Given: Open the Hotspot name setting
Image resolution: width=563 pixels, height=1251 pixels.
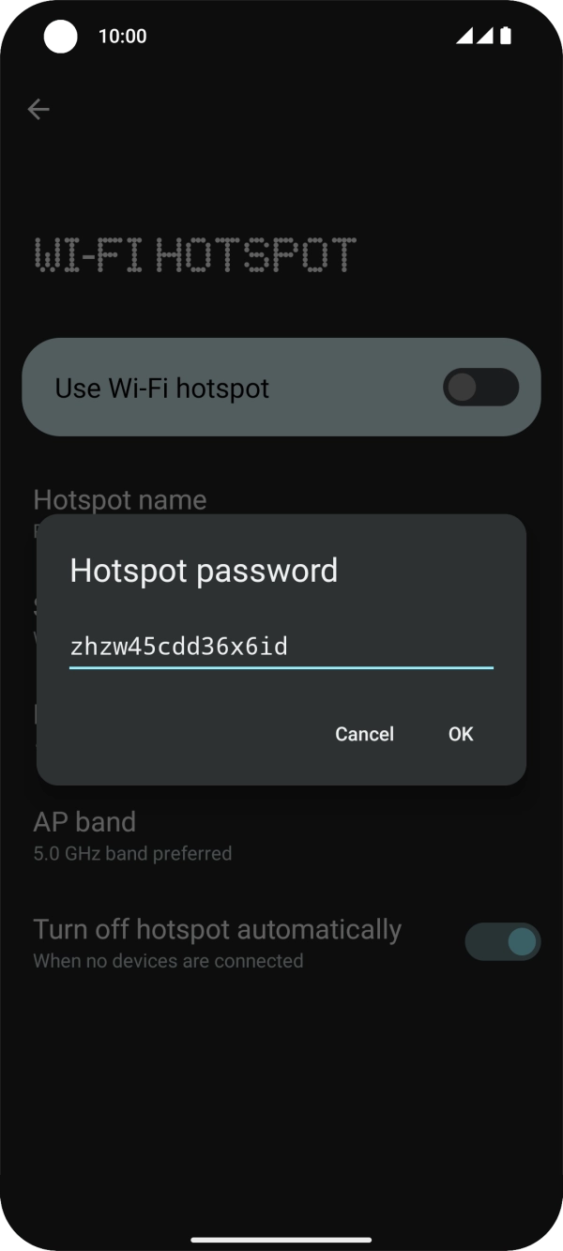Looking at the screenshot, I should click(120, 500).
